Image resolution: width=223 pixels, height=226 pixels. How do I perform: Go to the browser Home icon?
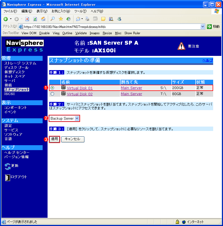[43, 19]
